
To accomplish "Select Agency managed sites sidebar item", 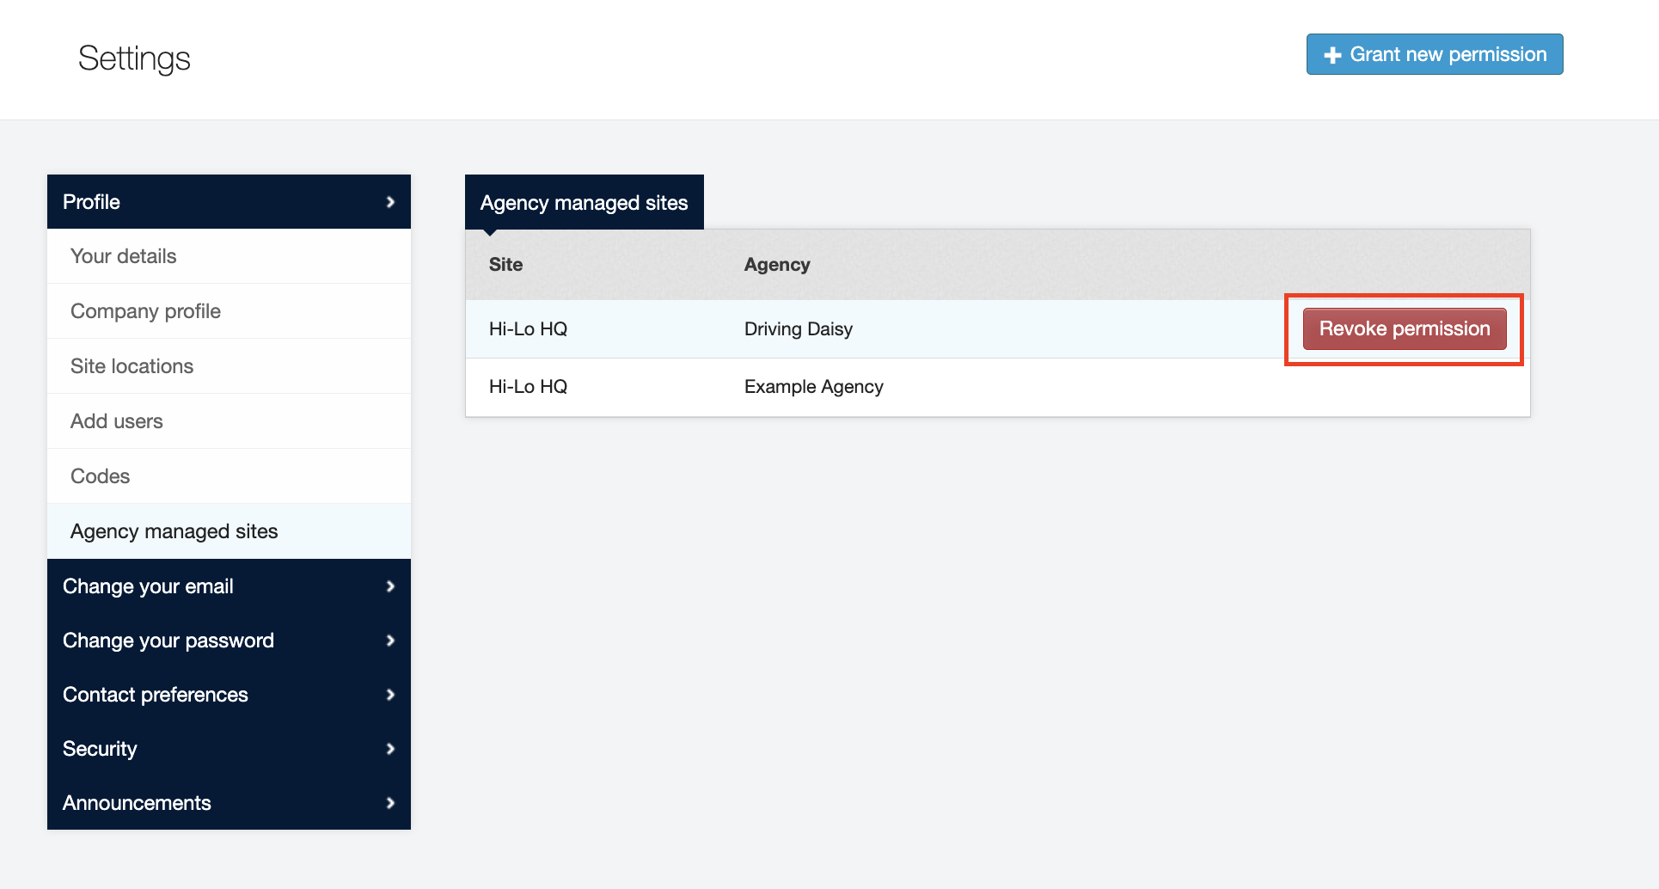I will tap(174, 531).
